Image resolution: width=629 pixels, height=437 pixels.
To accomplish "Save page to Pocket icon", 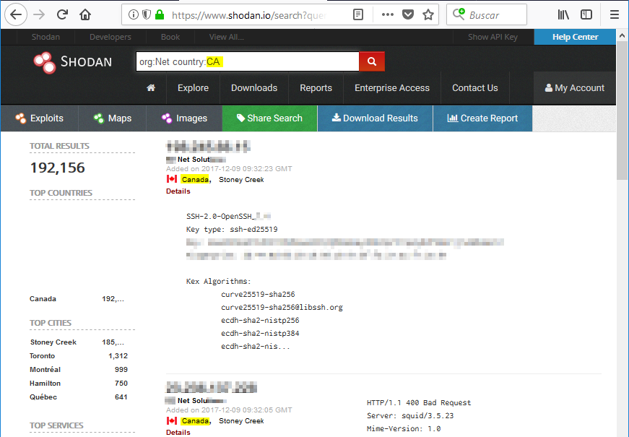I will tap(408, 14).
